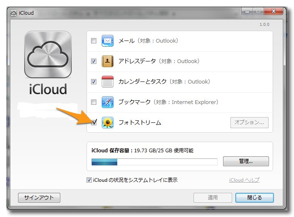Open the iCloud ヘルプ link
Screen dimensions: 294x217
244,180
